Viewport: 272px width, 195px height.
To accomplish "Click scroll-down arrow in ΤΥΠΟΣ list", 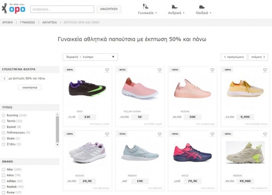I will pyautogui.click(x=57, y=144).
